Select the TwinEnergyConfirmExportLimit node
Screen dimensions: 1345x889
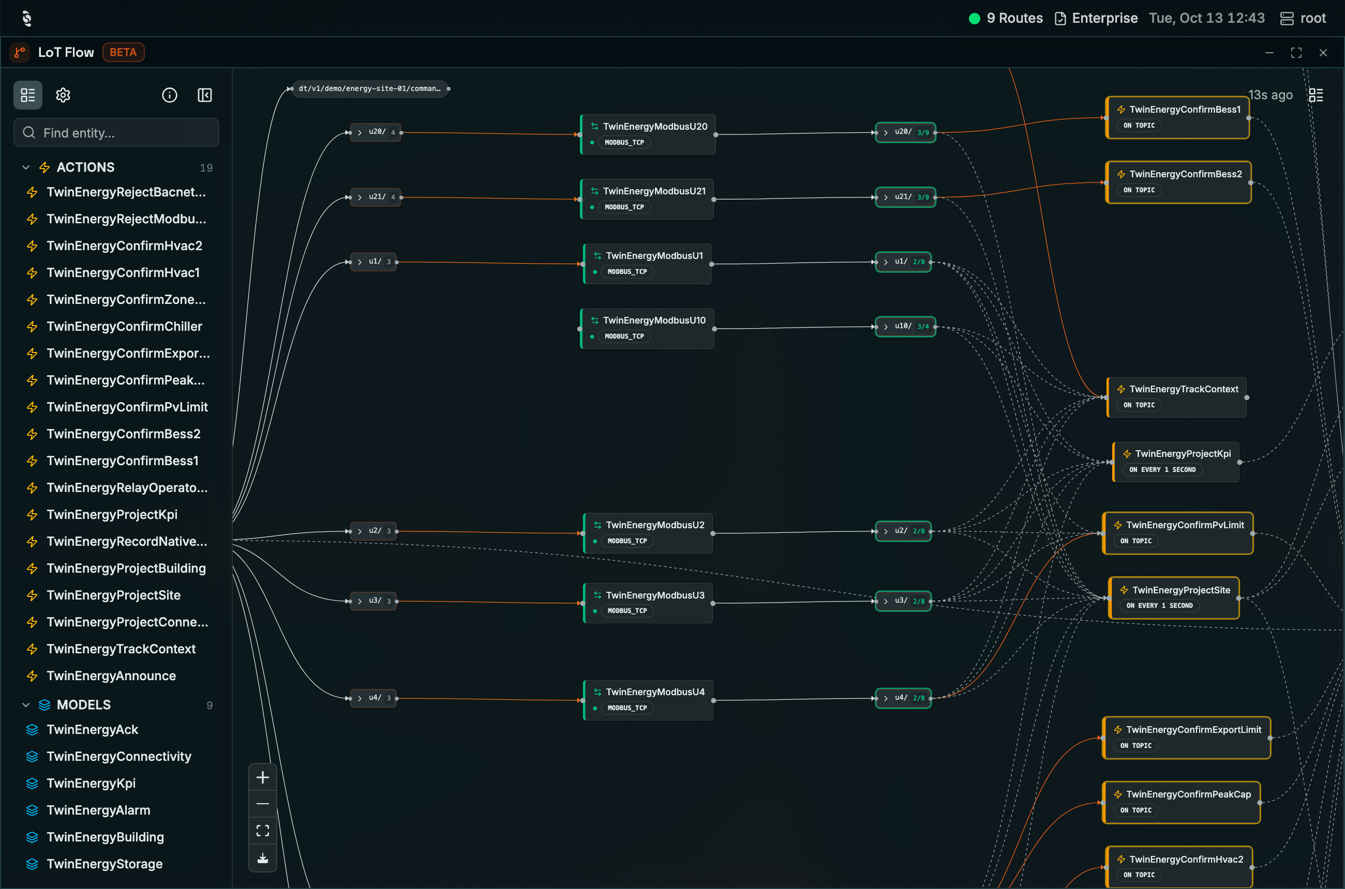click(1186, 738)
